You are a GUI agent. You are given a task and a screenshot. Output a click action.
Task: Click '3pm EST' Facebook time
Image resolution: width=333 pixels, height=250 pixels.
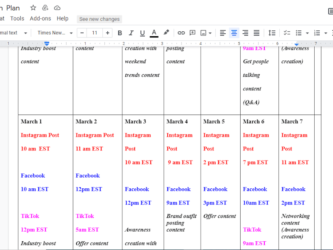[215, 203]
